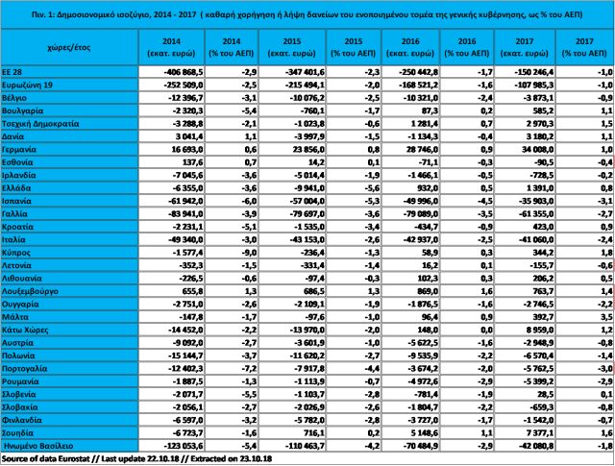The height and width of the screenshot is (466, 615).
Task: Click the Πορτογαλία row label
Action: pos(27,367)
